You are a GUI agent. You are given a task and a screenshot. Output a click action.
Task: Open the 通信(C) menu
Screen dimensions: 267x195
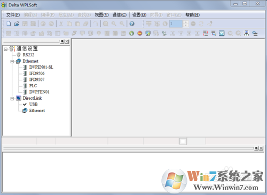(x=120, y=15)
